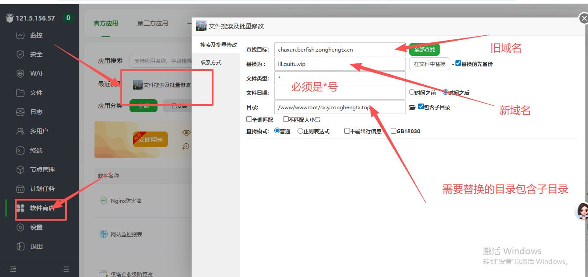Open the 监控 monitoring icon in sidebar
The height and width of the screenshot is (277, 588).
(x=20, y=35)
